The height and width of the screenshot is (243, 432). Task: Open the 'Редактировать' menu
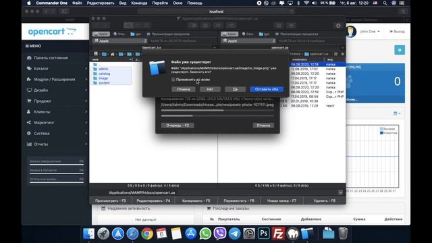click(101, 3)
